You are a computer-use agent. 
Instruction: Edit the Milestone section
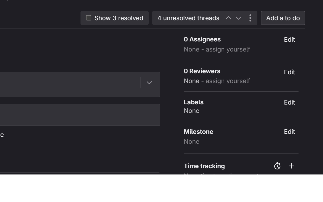click(289, 132)
